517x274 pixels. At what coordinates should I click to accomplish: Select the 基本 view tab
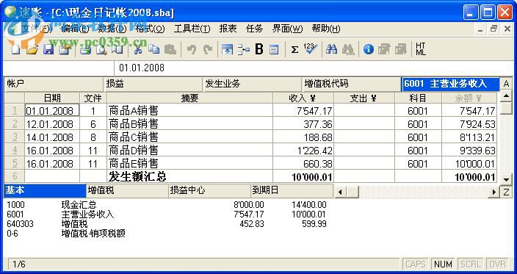pos(45,191)
